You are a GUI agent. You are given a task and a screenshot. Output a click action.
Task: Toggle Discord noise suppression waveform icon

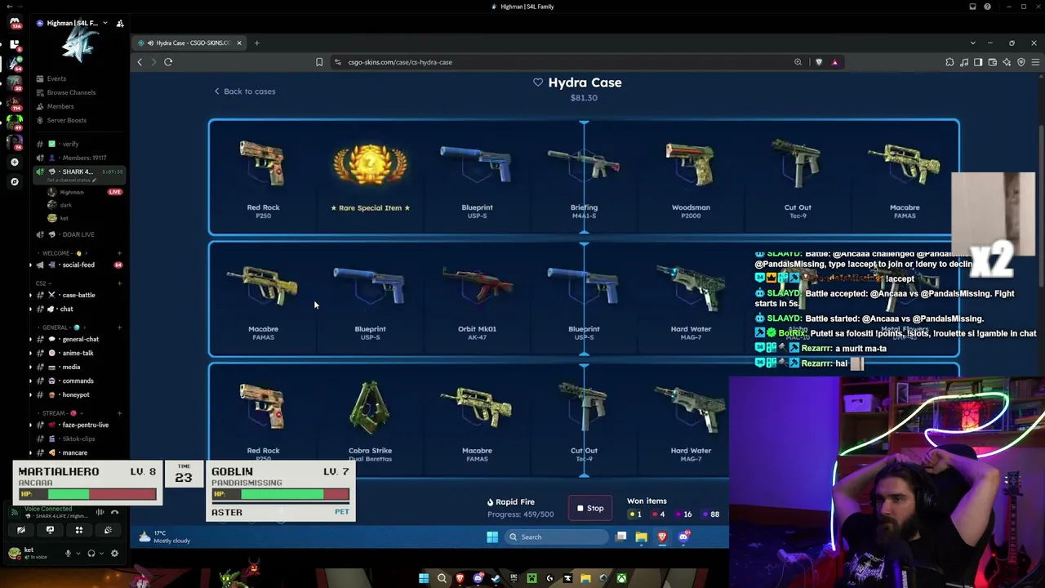(x=100, y=512)
